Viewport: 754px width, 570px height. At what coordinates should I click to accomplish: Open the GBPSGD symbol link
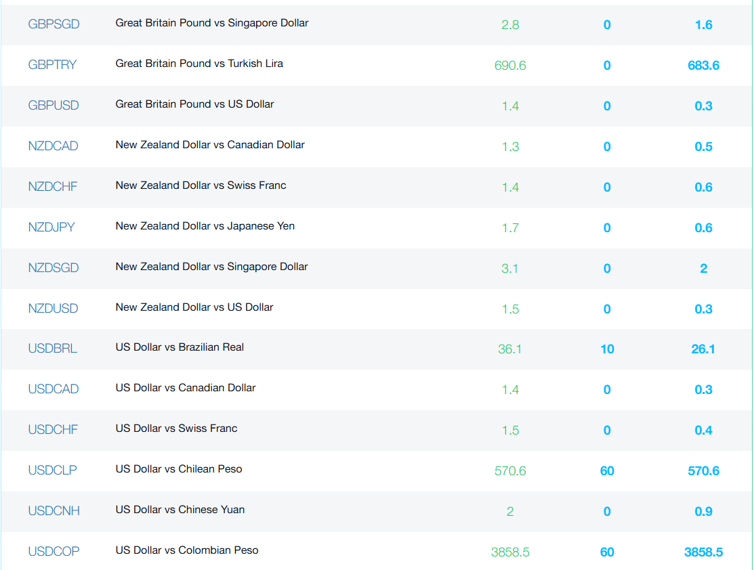coord(54,24)
